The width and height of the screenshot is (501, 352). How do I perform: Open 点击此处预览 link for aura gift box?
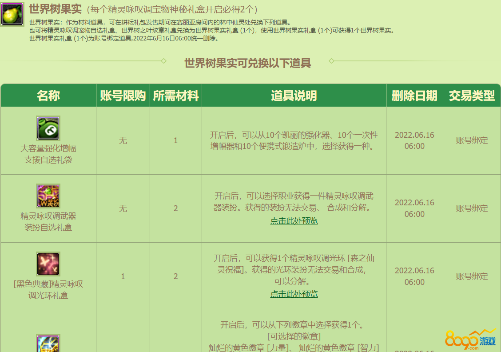pos(294,294)
